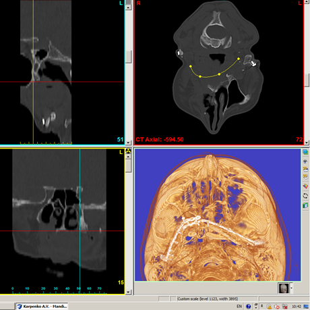The image size is (310, 310).
Task: Click the monitor layout icon in 3D toolbar
Action: [305, 152]
